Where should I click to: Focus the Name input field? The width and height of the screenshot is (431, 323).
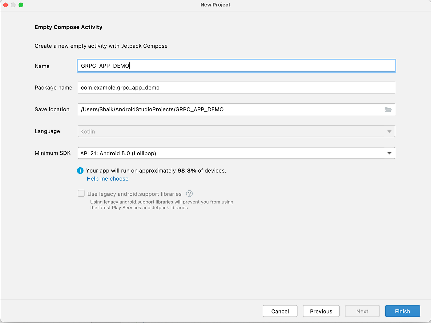(236, 66)
